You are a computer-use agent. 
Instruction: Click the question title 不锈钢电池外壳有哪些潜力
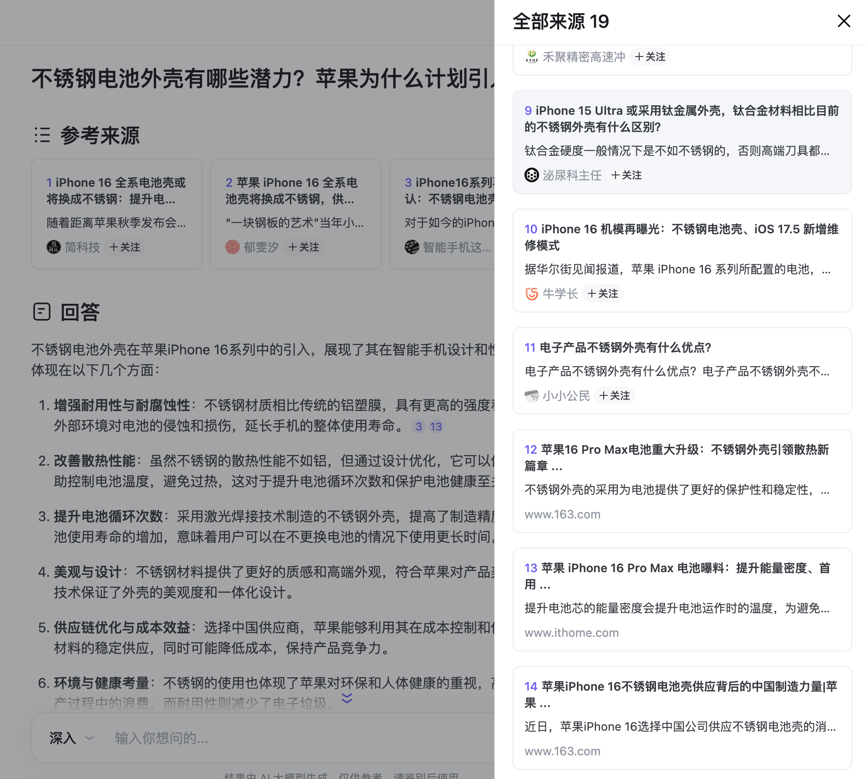click(263, 78)
